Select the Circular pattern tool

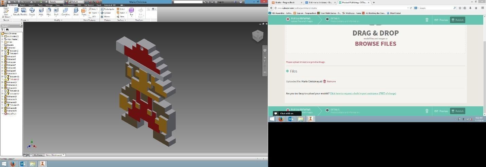[106, 13]
